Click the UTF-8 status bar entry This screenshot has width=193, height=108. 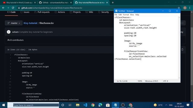tap(166, 81)
